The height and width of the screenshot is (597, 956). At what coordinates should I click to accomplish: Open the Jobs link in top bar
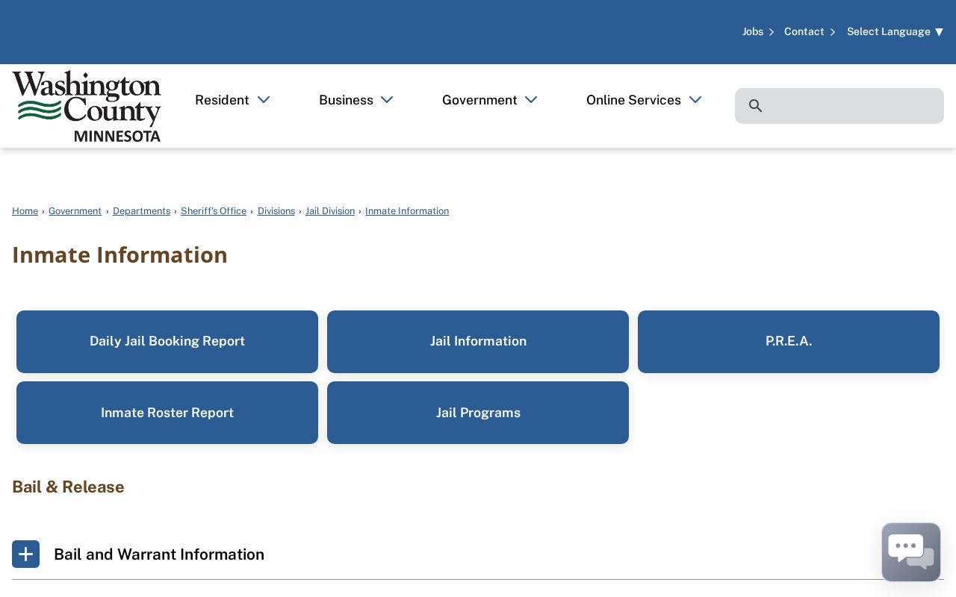coord(753,31)
